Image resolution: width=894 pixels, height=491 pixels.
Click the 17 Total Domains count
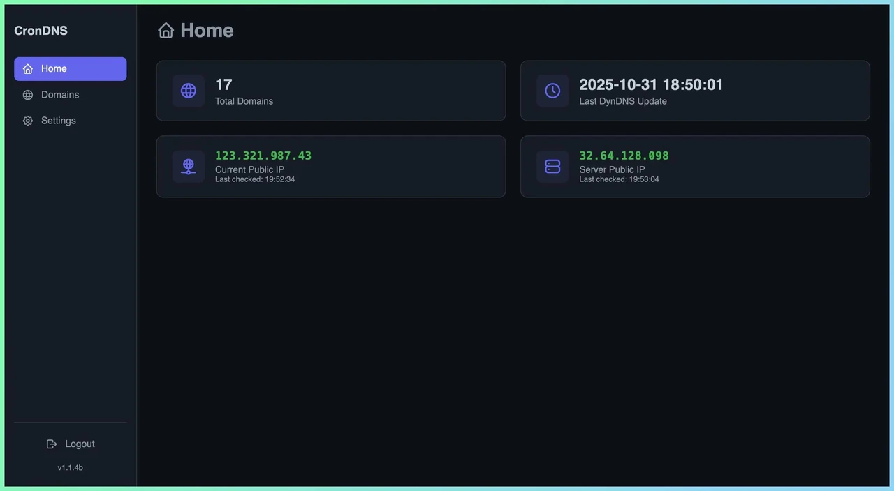pyautogui.click(x=223, y=84)
